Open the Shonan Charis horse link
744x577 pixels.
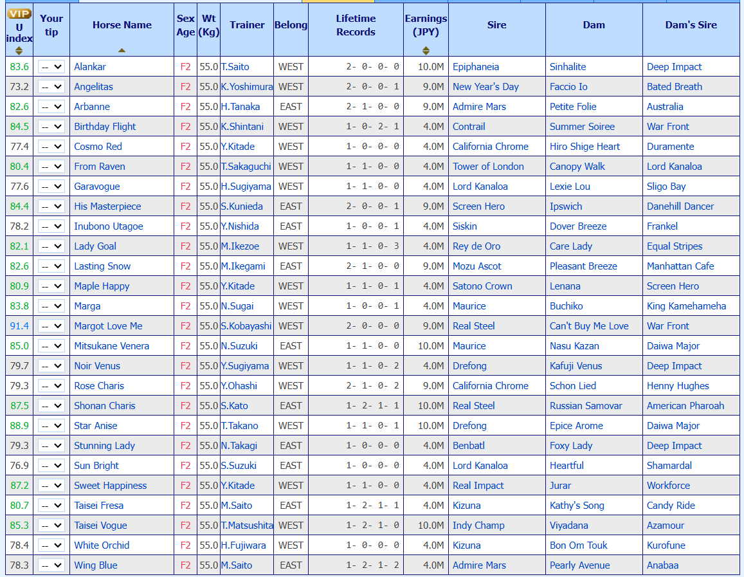pos(104,406)
